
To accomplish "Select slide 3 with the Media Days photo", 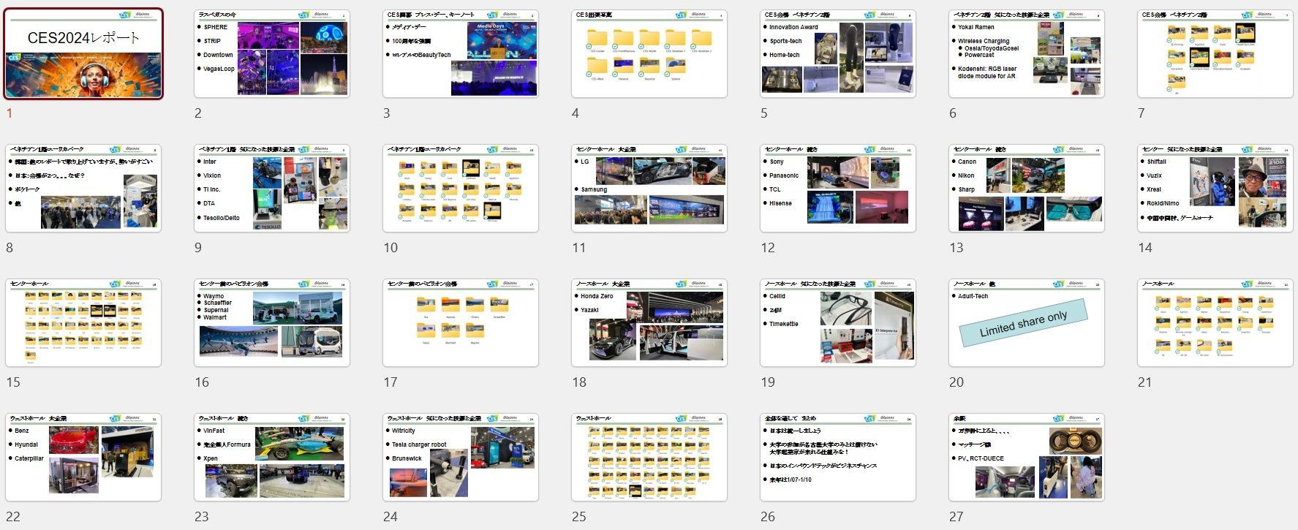I will point(461,54).
